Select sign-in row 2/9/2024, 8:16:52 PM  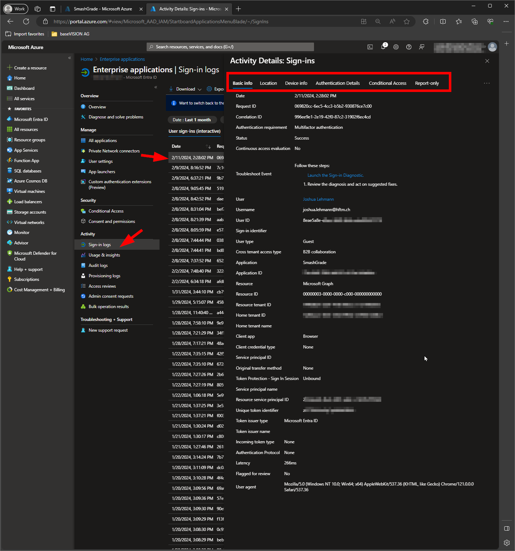196,168
